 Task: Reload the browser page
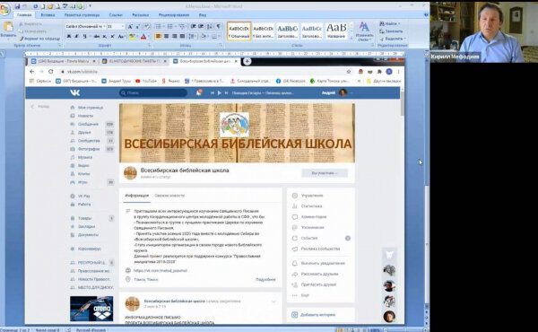[x=51, y=72]
